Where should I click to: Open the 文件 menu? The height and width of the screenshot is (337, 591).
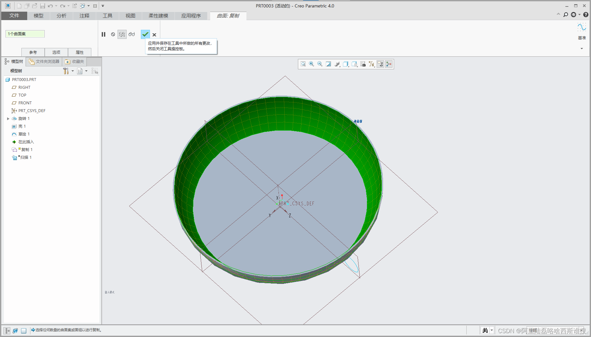14,16
